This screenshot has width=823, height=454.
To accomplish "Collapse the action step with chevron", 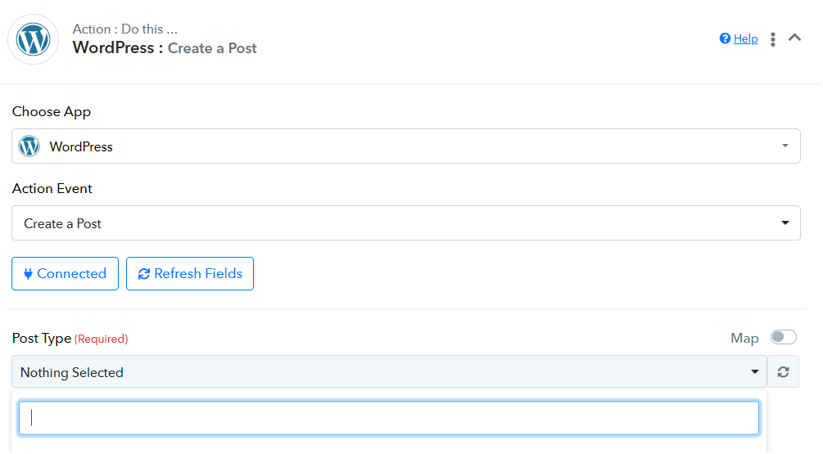I will click(794, 38).
